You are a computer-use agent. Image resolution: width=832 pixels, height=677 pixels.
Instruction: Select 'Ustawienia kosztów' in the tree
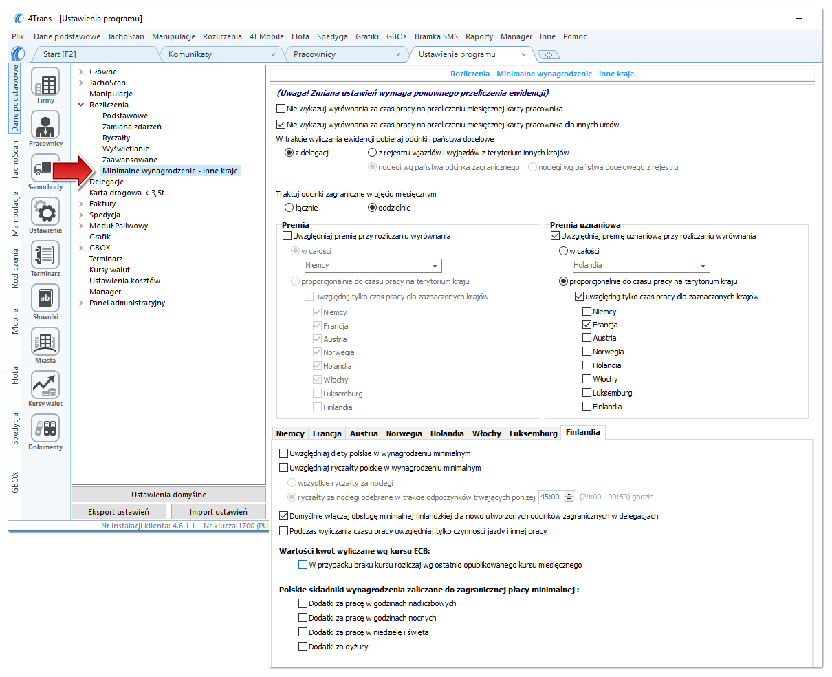(x=124, y=281)
